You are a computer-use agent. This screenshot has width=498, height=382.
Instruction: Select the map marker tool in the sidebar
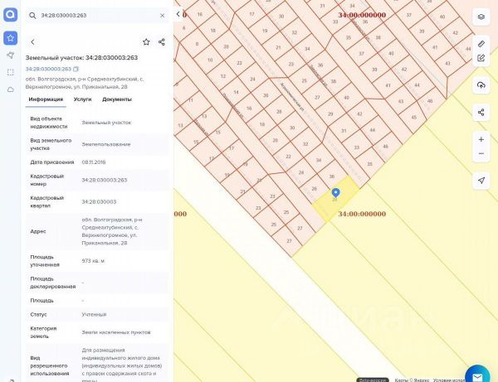[11, 56]
